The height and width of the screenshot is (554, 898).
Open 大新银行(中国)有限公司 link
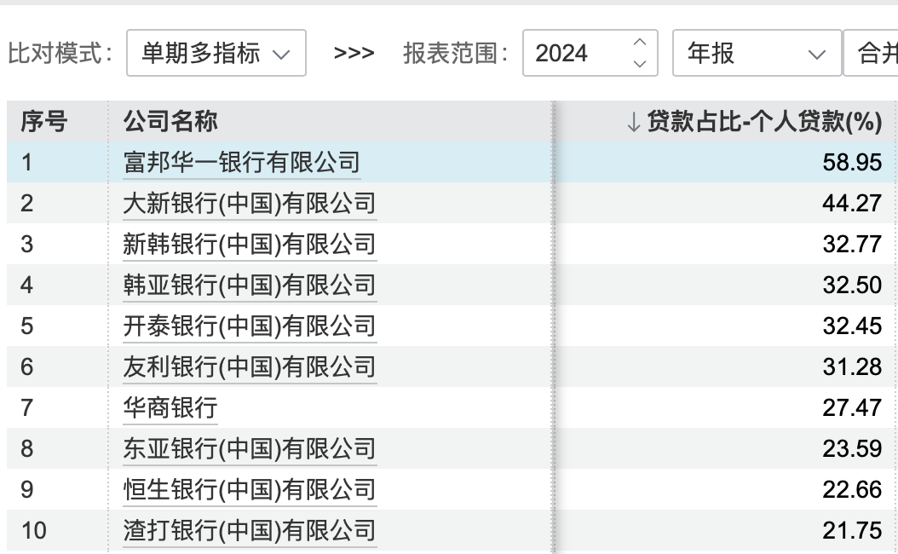[x=250, y=204]
